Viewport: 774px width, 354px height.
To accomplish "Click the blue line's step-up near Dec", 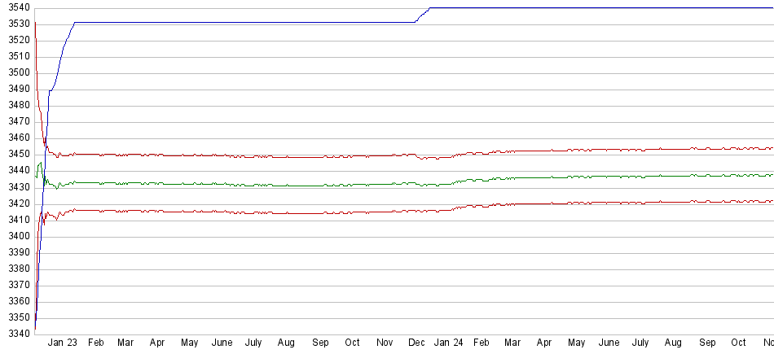I will pyautogui.click(x=422, y=14).
